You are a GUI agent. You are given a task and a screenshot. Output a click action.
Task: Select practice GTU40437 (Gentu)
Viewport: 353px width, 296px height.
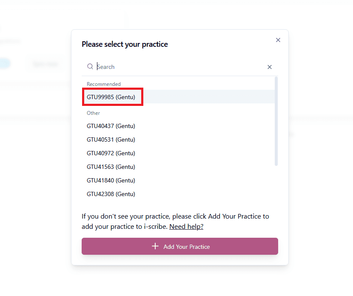178,126
